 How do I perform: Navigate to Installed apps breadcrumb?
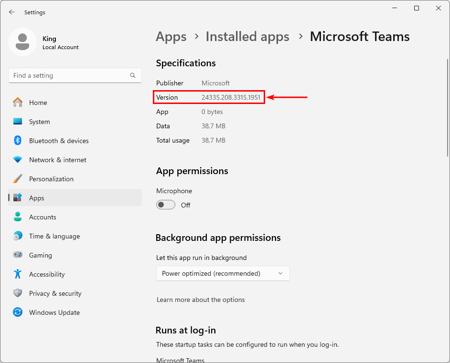pos(247,37)
